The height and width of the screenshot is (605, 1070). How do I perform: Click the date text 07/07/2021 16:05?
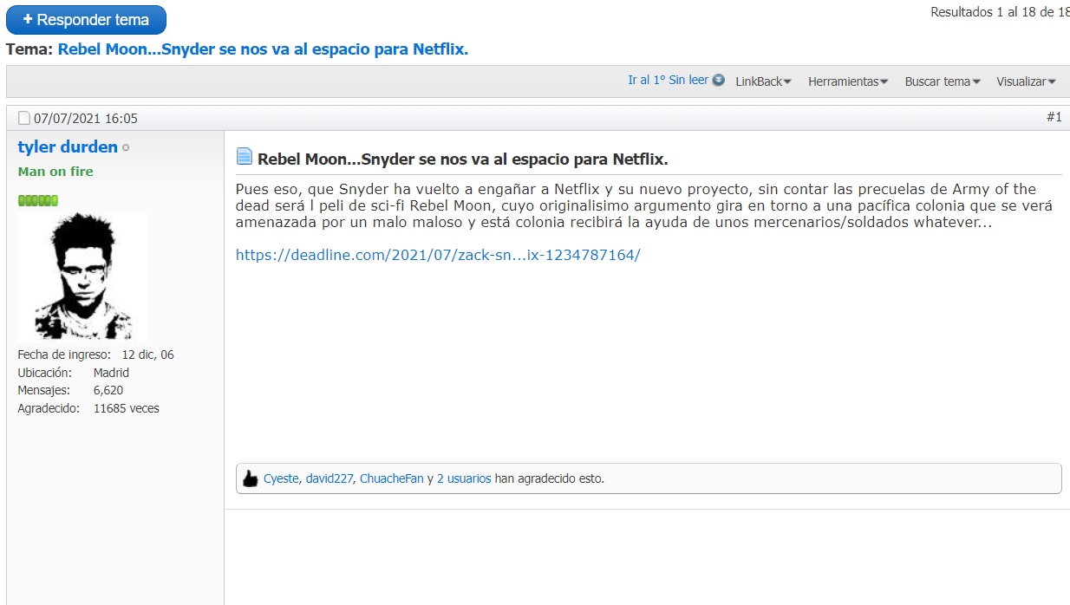(x=86, y=119)
